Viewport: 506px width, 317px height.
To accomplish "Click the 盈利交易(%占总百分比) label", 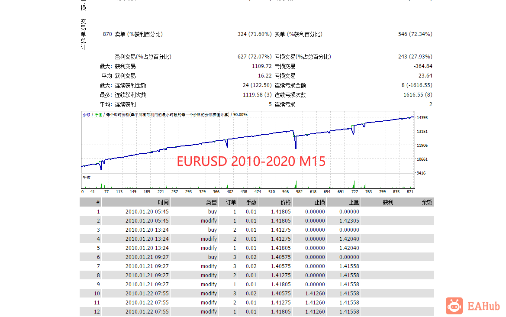I will pos(143,57).
